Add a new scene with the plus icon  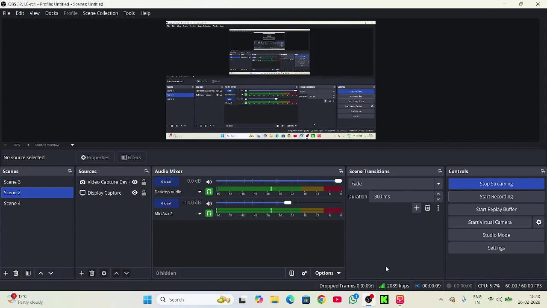click(6, 273)
